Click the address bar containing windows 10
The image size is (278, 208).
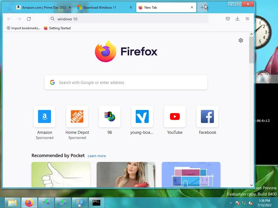128,19
